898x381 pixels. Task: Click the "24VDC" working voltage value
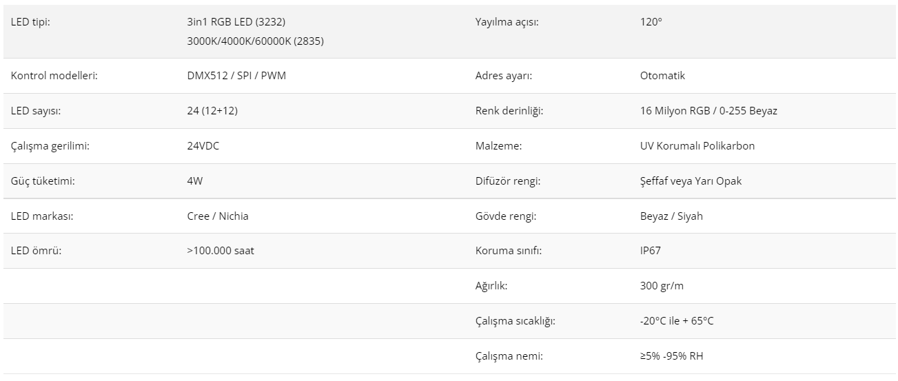point(203,146)
